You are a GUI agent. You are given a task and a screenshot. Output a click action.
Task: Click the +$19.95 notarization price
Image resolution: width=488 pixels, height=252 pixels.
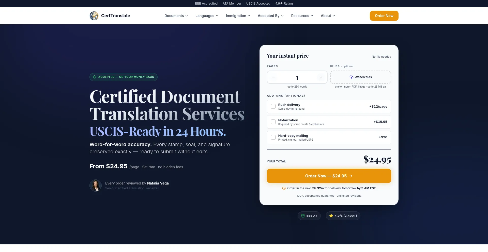(x=380, y=122)
